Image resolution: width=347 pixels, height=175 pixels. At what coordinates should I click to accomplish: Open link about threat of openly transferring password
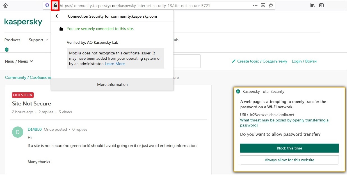coord(284,123)
